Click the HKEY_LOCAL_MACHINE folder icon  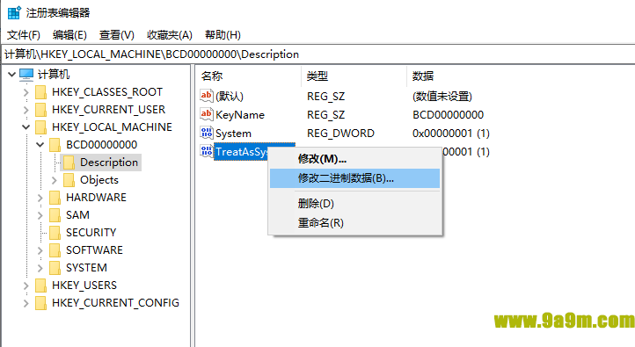coord(40,127)
